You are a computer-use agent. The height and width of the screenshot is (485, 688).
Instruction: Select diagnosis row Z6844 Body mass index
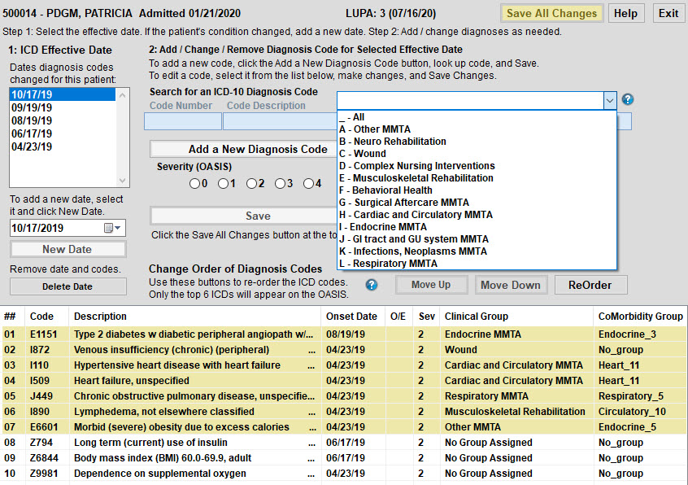pos(344,458)
